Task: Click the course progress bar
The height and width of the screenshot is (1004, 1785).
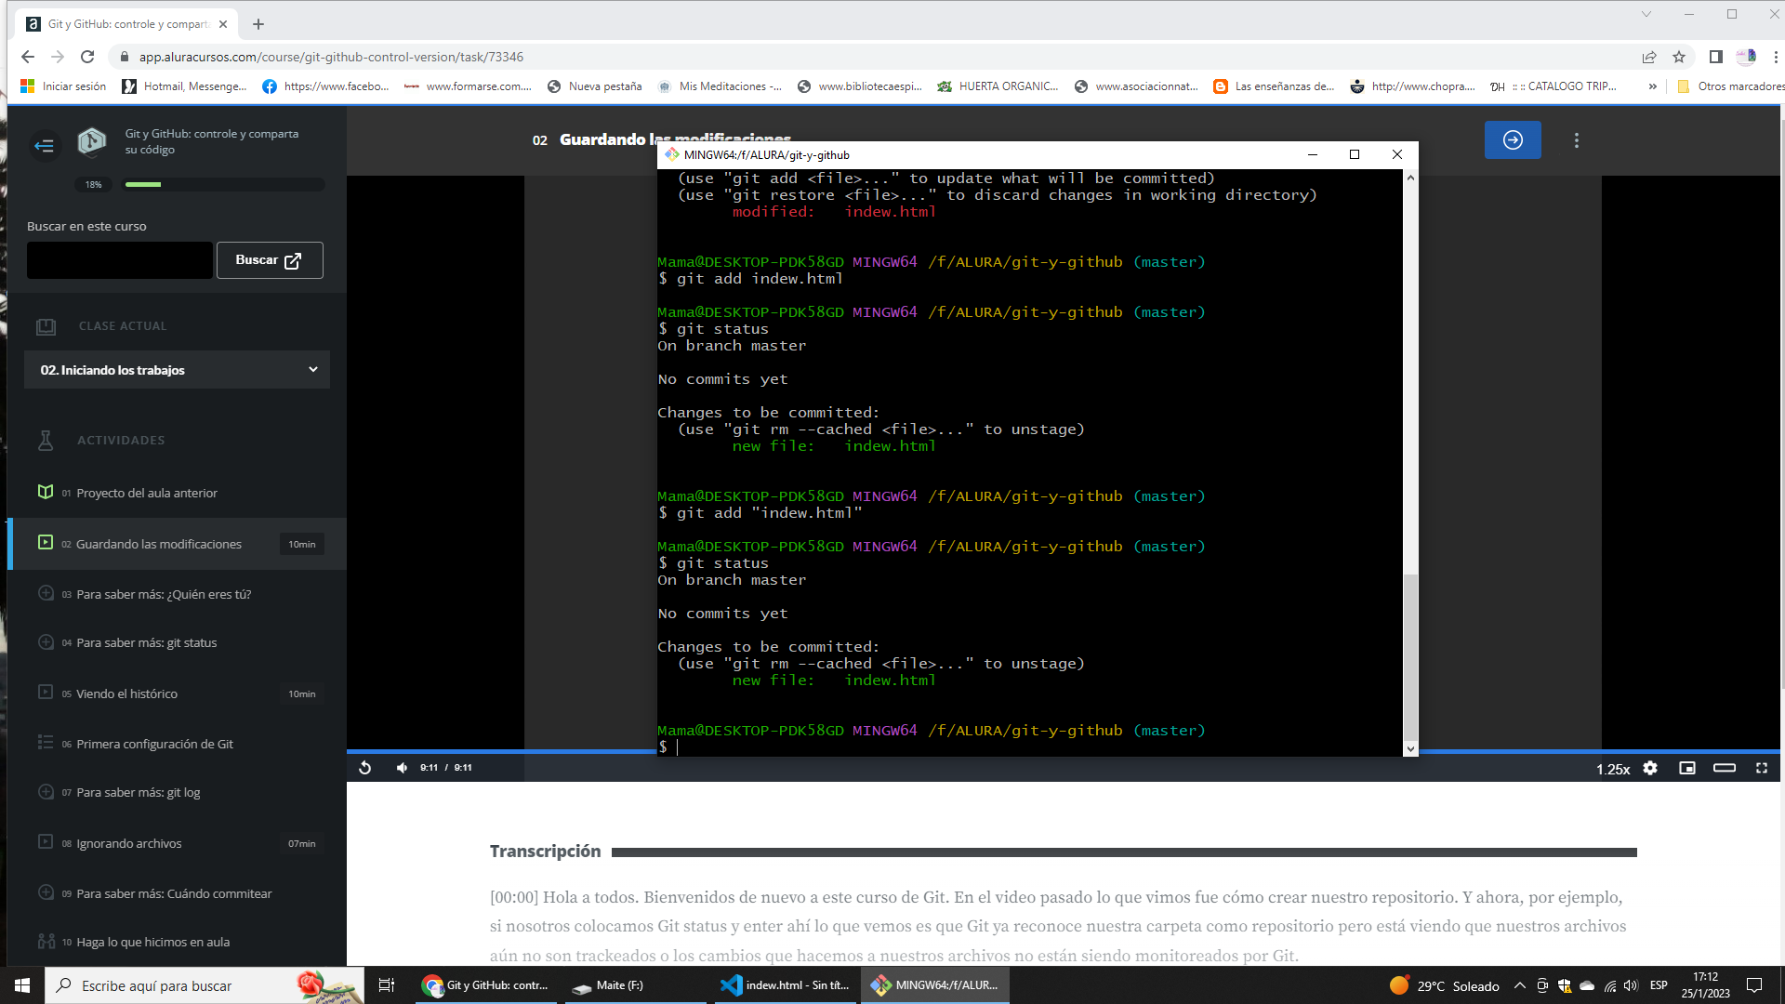Action: click(x=225, y=184)
